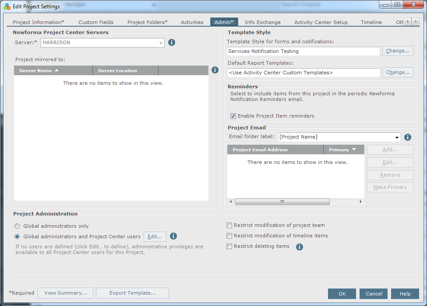This screenshot has width=427, height=306.
Task: Confirm settings with OK button
Action: pos(342,294)
